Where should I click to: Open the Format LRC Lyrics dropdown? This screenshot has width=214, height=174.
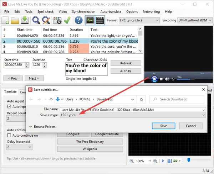point(139,20)
